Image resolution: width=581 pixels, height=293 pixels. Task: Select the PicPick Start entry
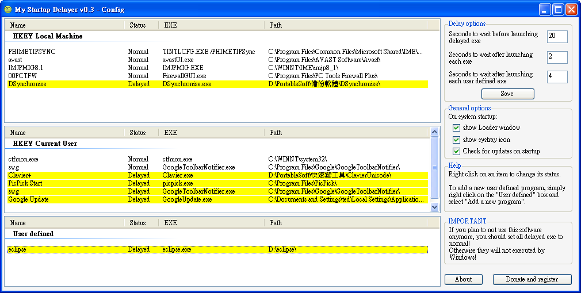point(218,183)
